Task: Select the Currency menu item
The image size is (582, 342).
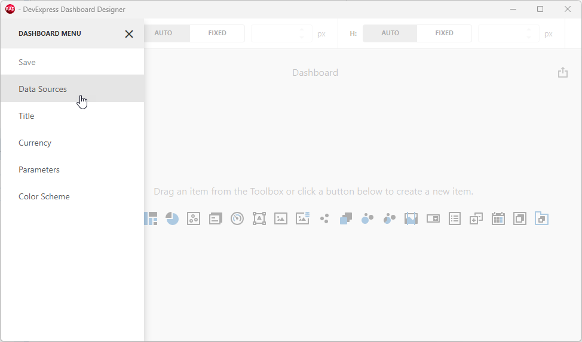Action: pos(72,143)
